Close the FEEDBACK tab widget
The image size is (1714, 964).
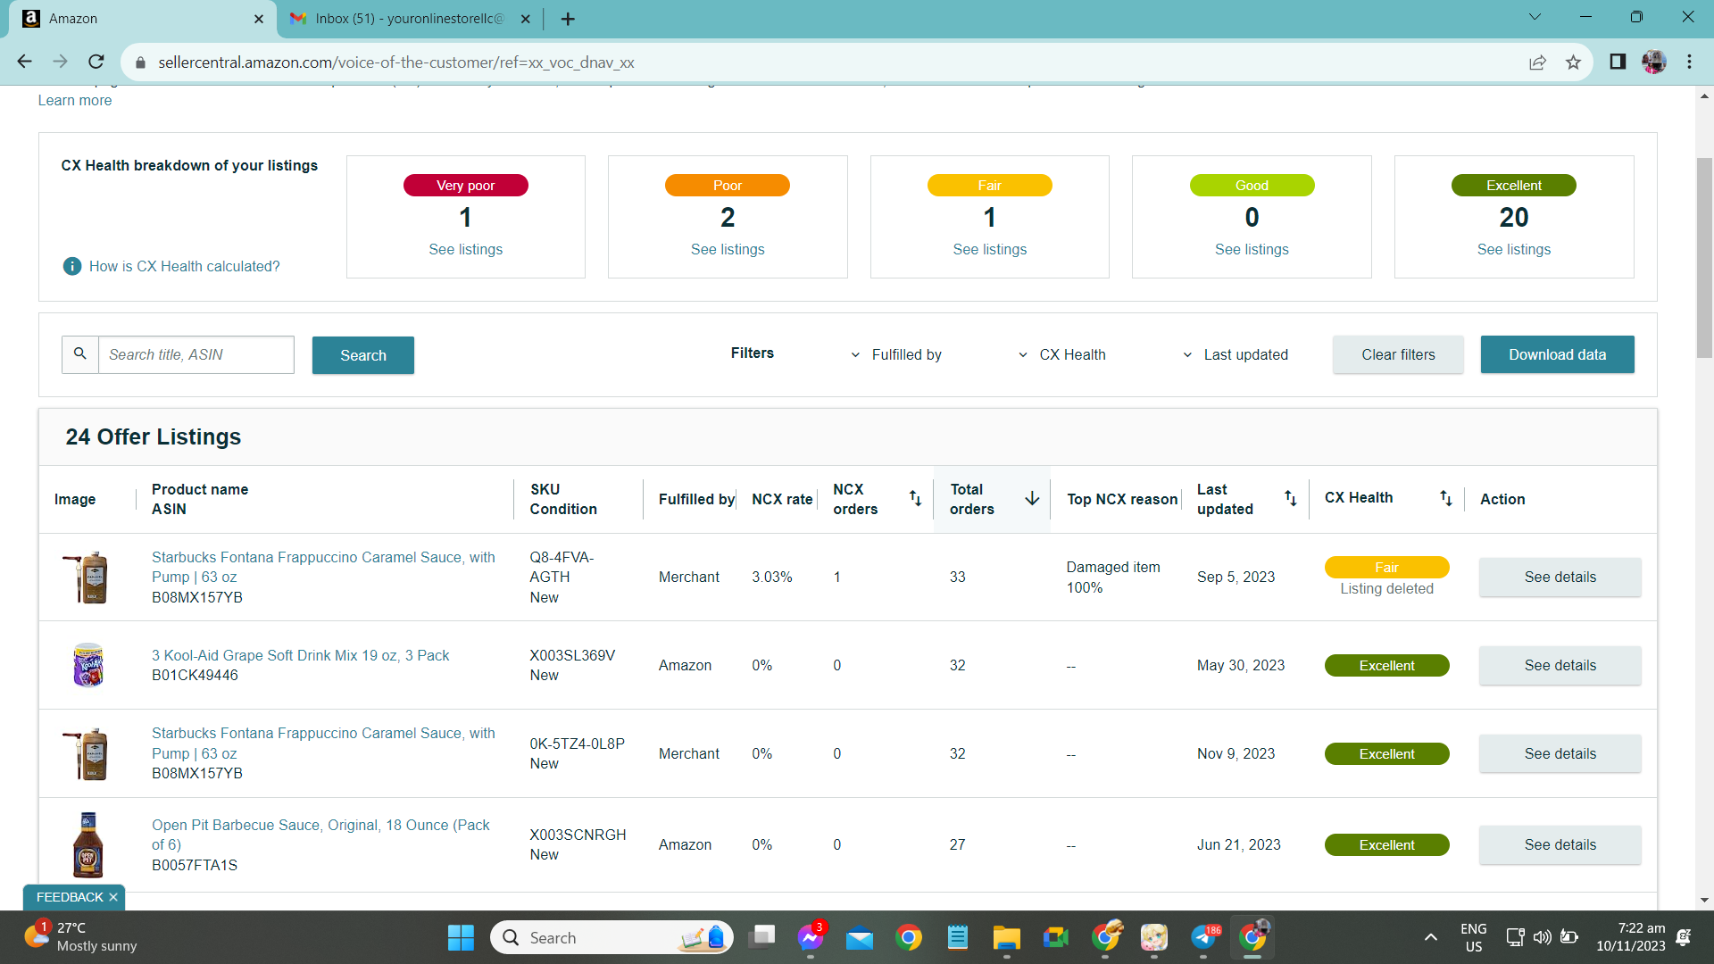pos(113,897)
